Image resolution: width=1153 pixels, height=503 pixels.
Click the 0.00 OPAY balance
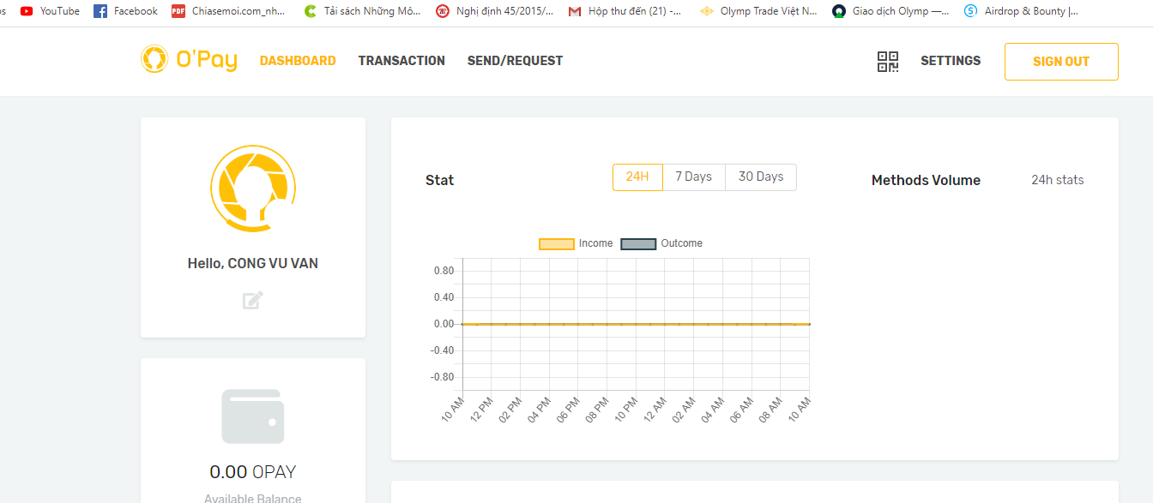[x=253, y=472]
